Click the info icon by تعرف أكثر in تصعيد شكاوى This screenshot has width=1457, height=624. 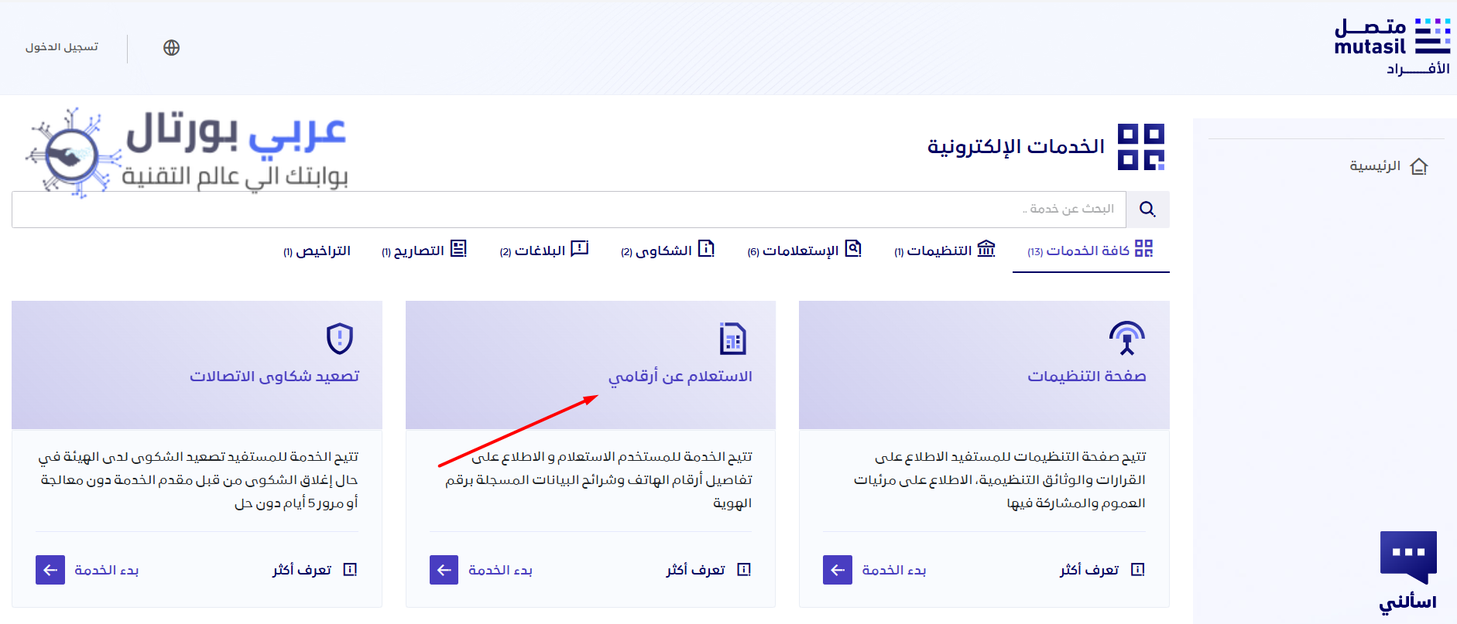pos(350,570)
